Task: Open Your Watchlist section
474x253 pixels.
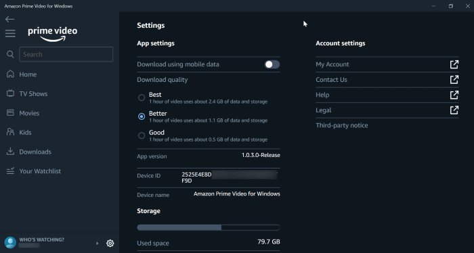Action: [40, 171]
